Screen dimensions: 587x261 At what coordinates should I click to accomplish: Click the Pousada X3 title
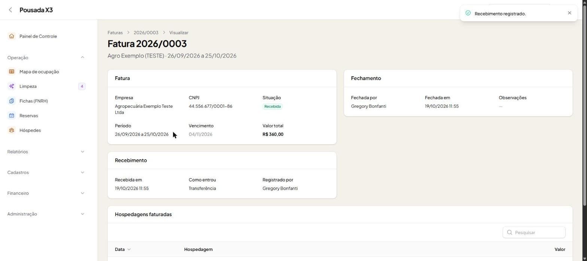36,10
